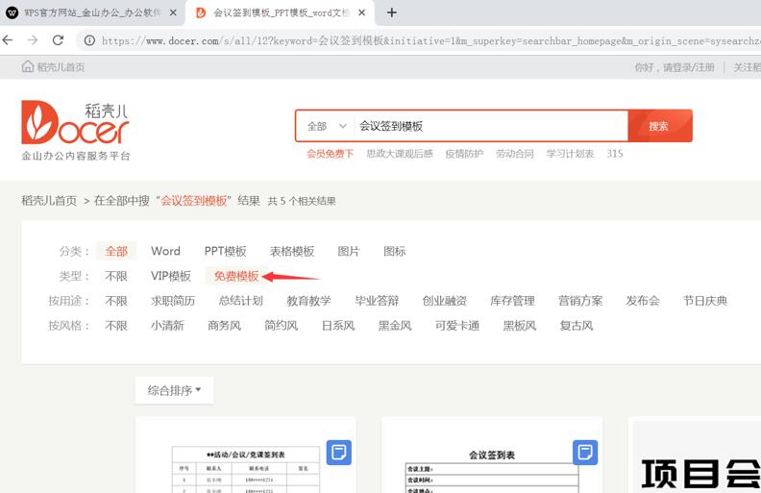Filter by 日系风 style
761x493 pixels.
pyautogui.click(x=338, y=326)
